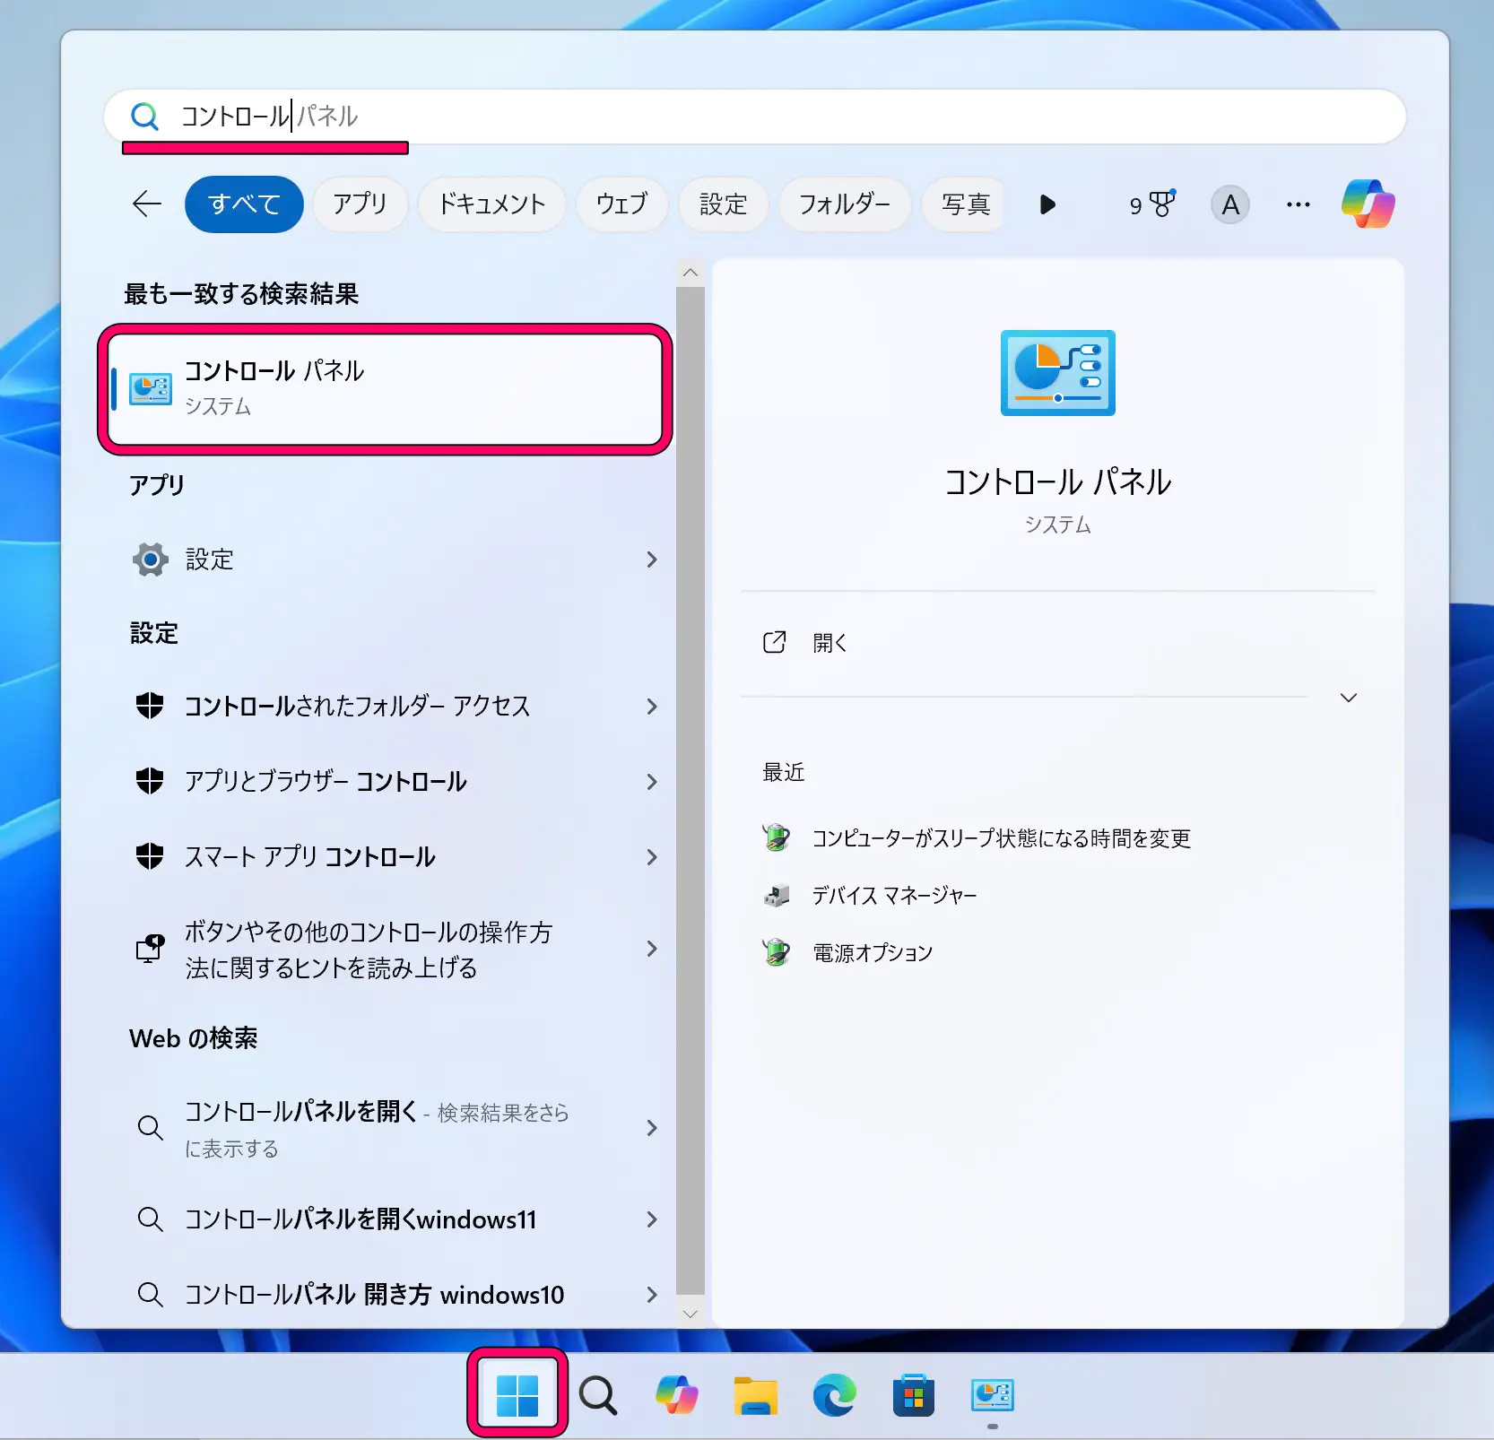Select the ドキュメント filter tab
The height and width of the screenshot is (1440, 1494).
[x=491, y=204]
